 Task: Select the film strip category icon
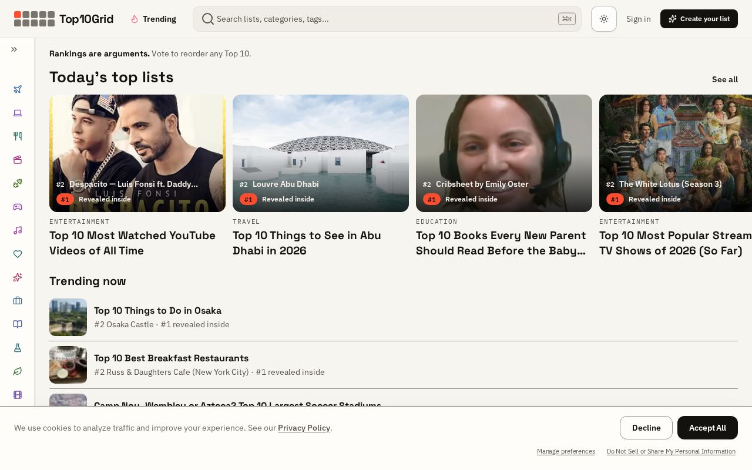pos(18,395)
